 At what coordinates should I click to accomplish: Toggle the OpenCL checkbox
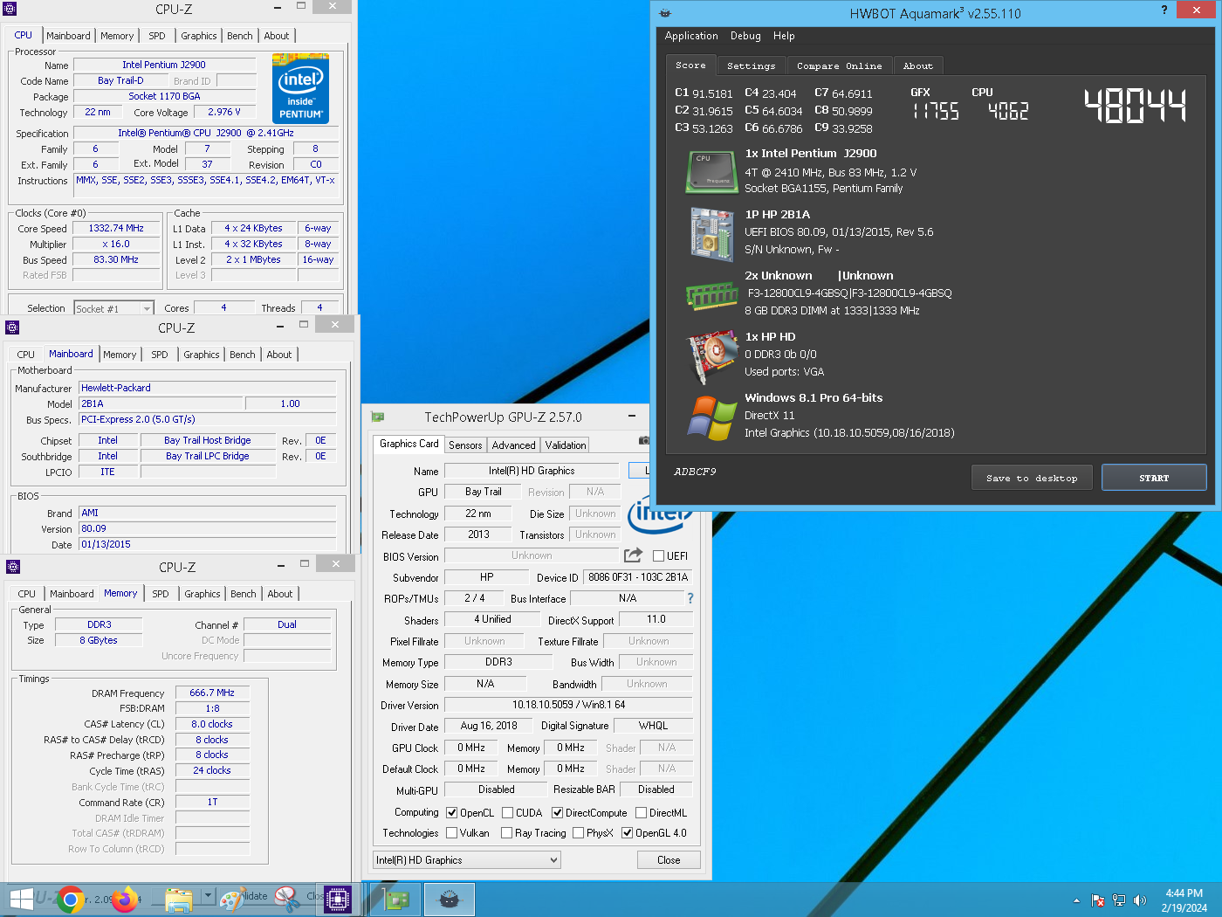[x=452, y=813]
